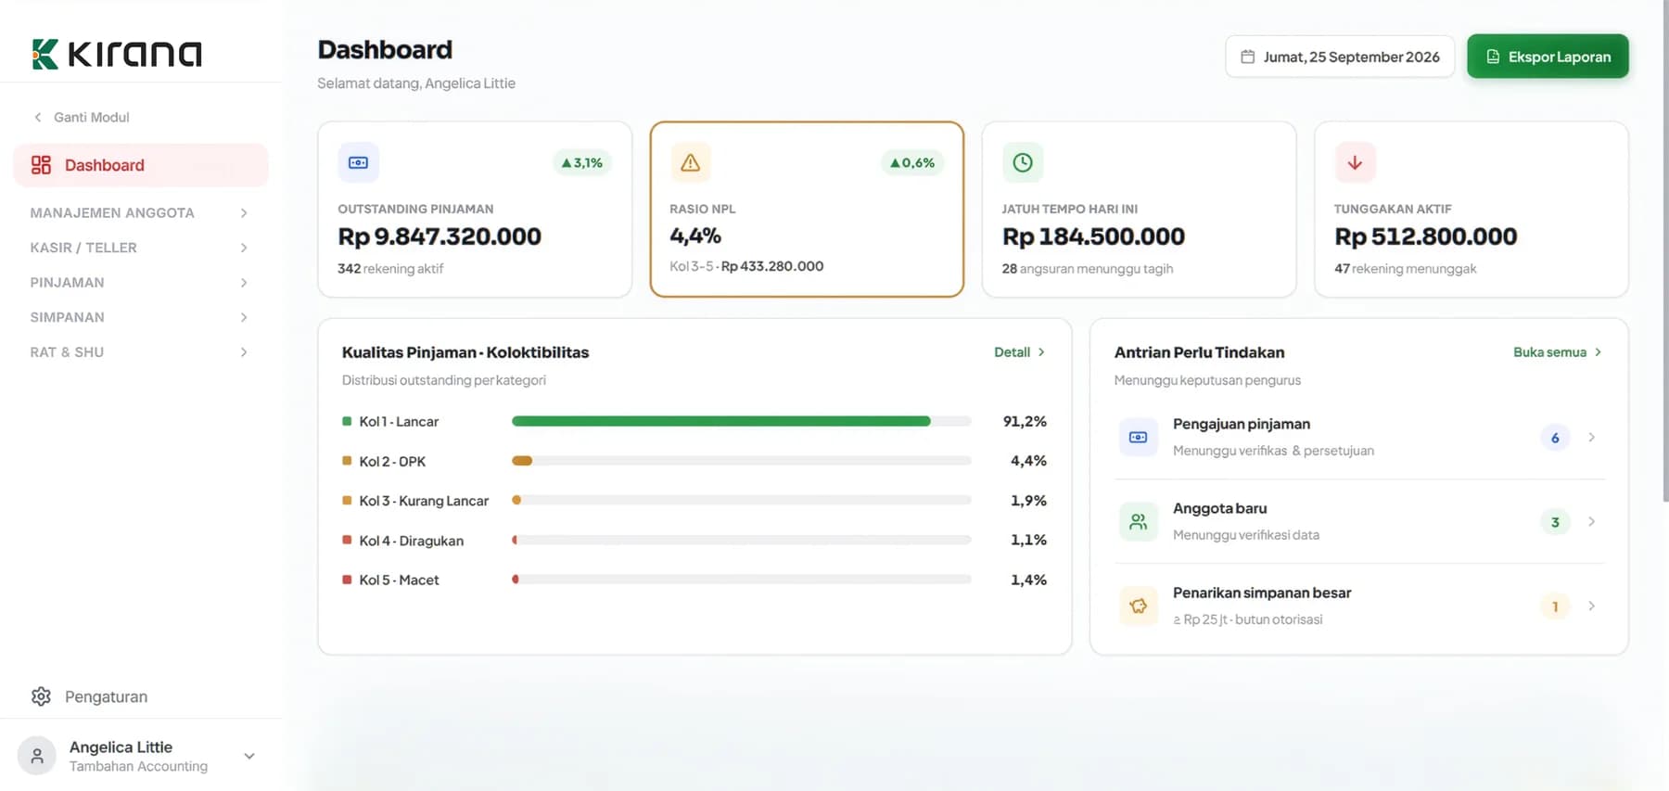Expand the Pinjaman menu chevron
The width and height of the screenshot is (1669, 791).
point(244,282)
